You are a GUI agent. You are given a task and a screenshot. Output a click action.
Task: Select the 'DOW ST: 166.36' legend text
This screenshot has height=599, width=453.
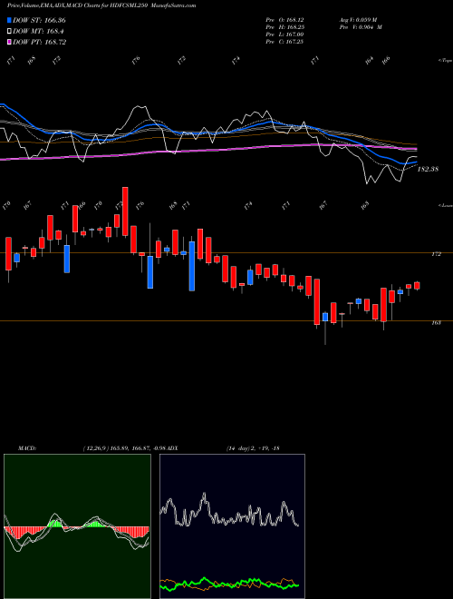click(x=39, y=20)
